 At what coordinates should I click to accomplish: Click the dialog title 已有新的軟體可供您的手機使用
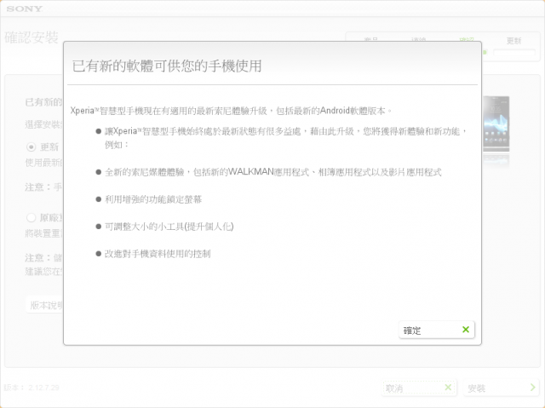tap(167, 66)
